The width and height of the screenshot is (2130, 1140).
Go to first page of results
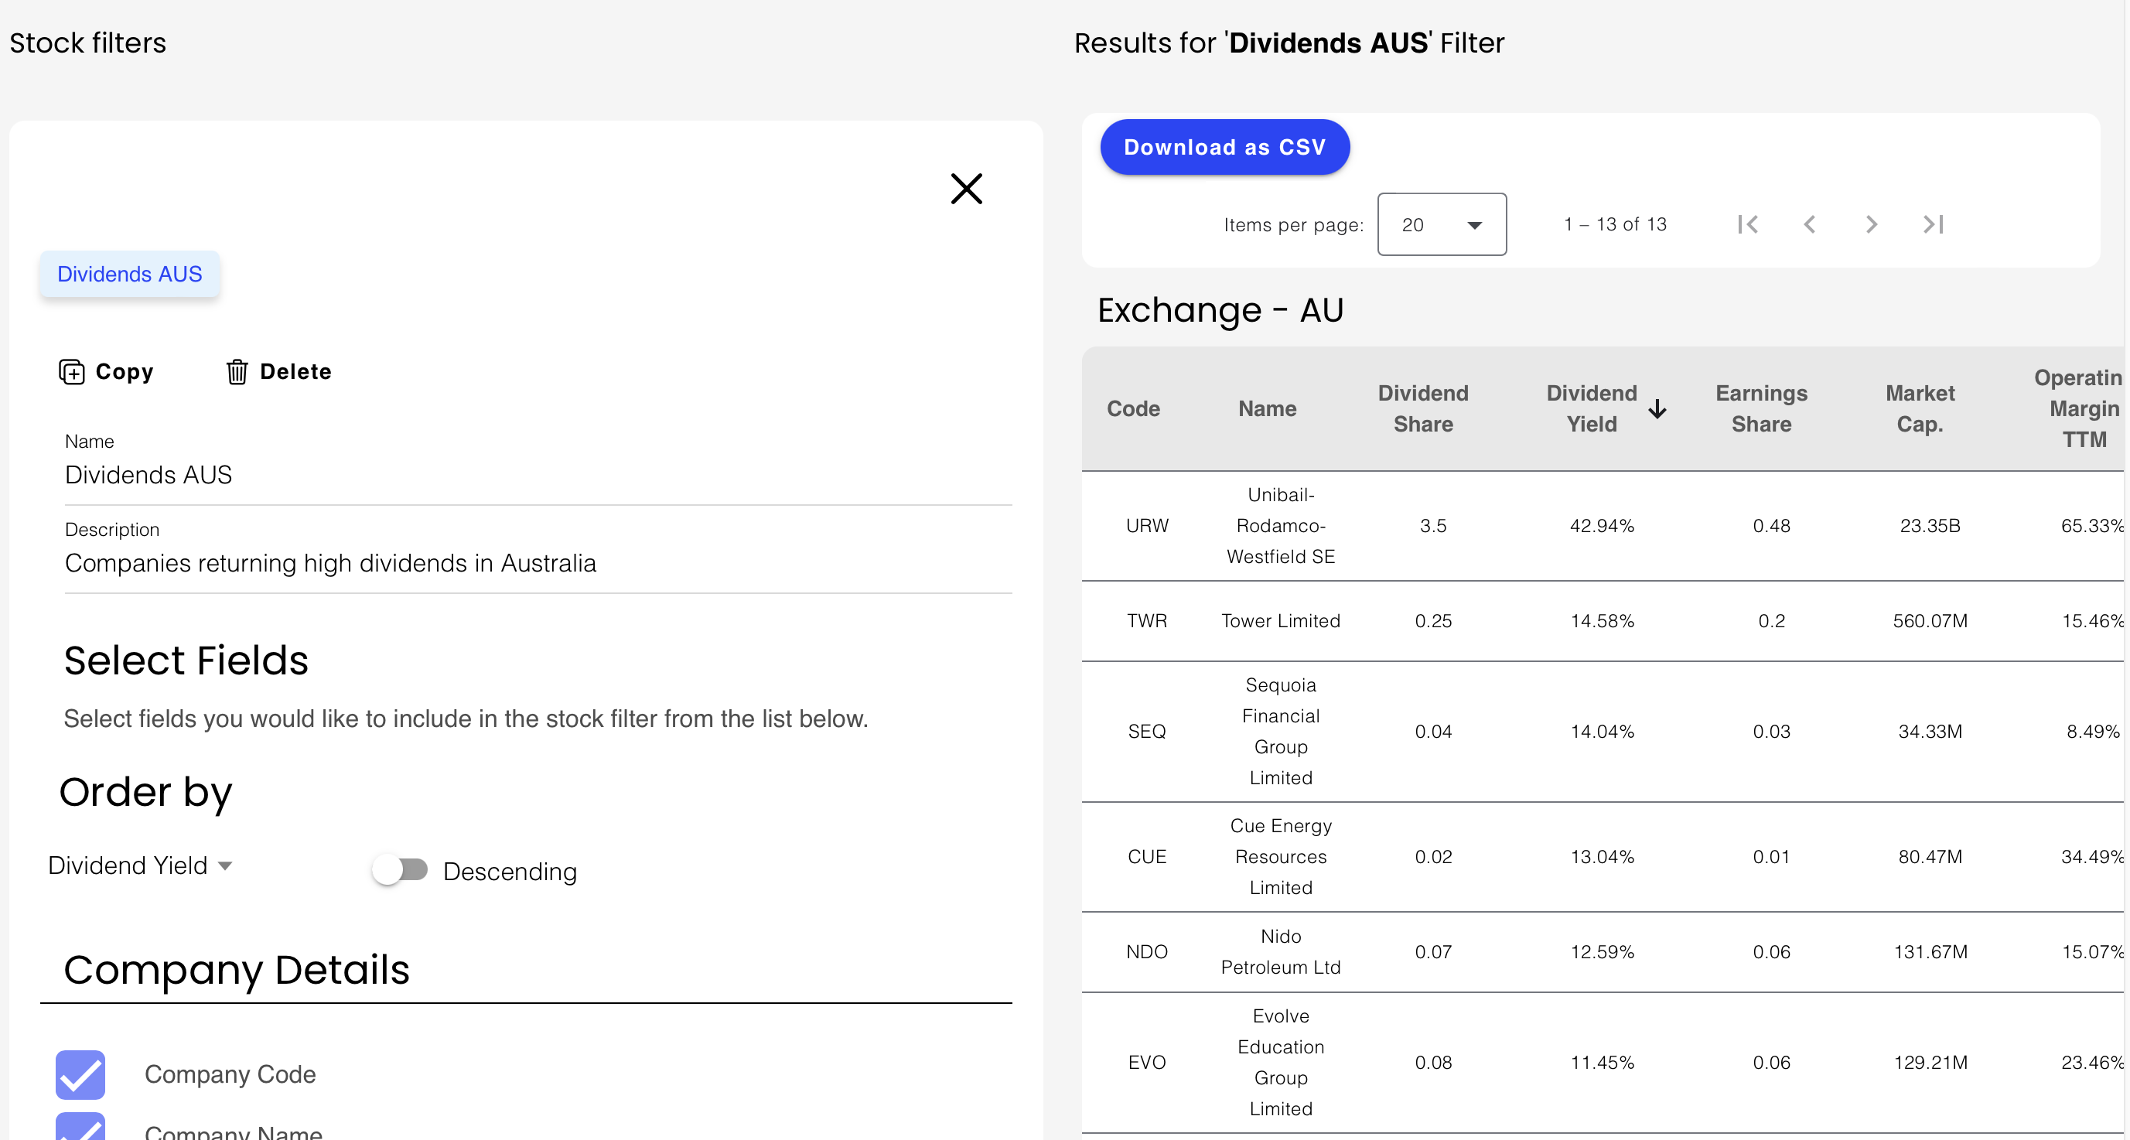(x=1748, y=224)
